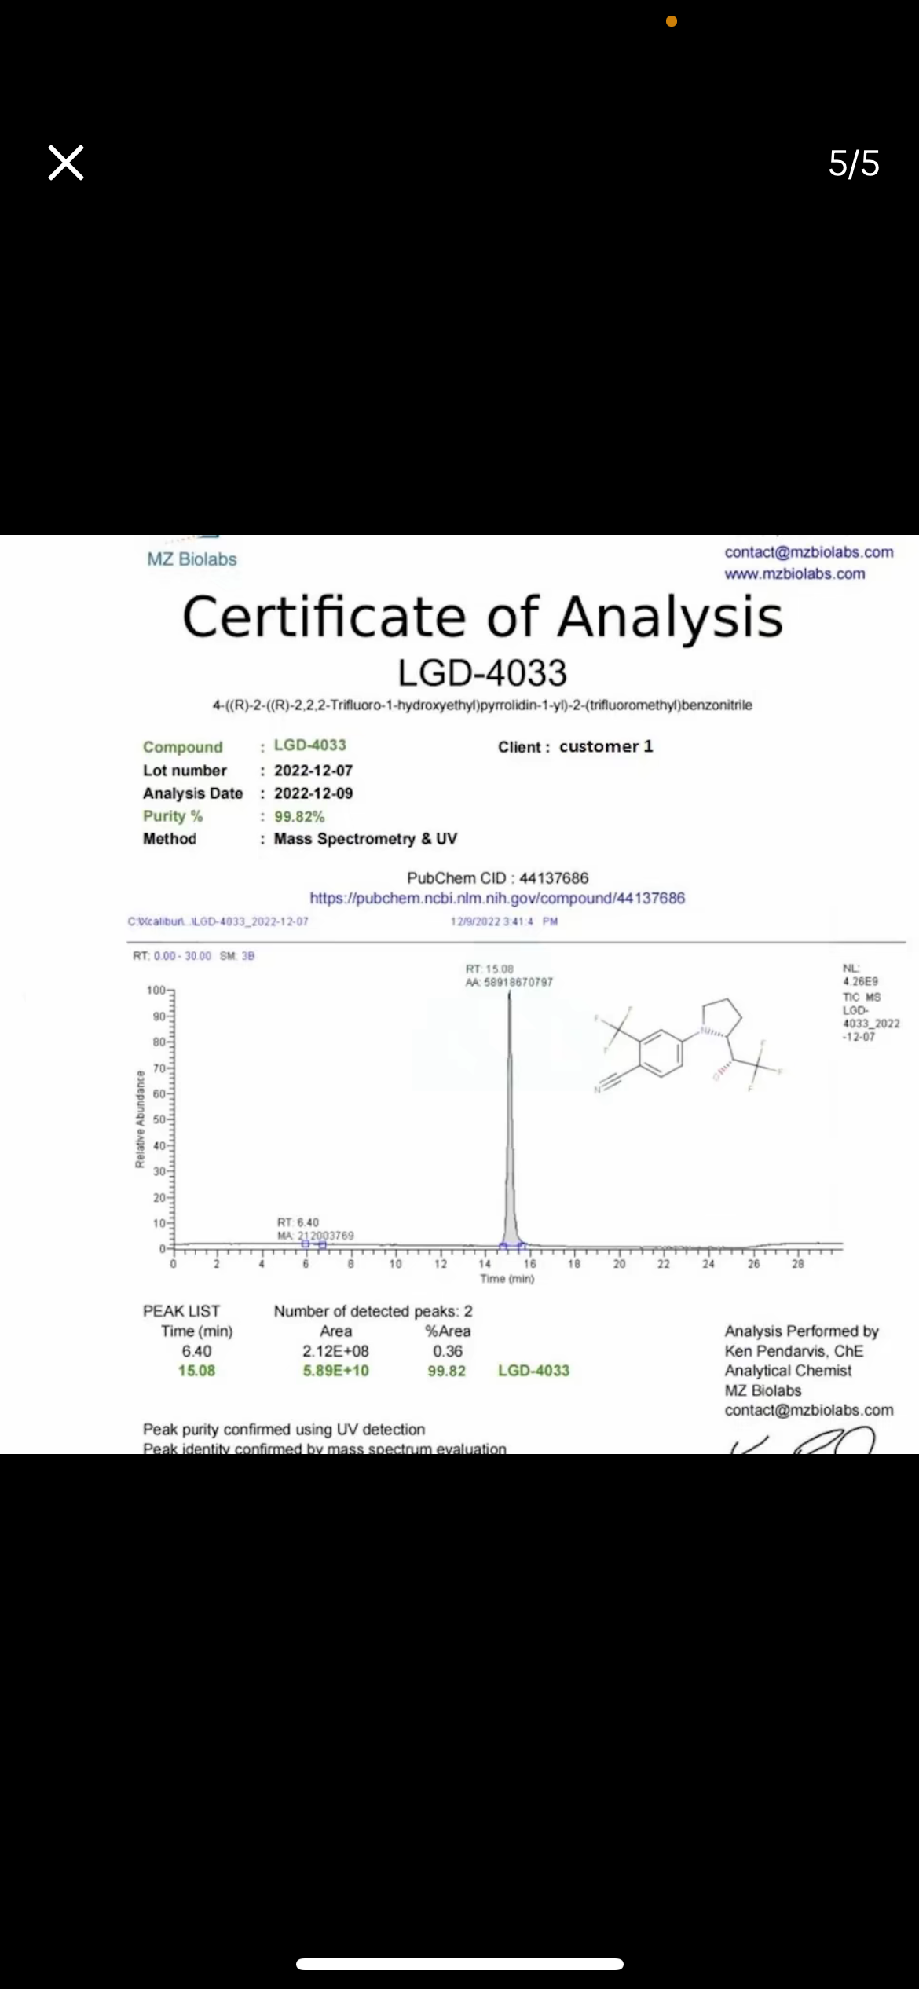
Task: Tap the MZ Biolabs logo text
Action: (192, 559)
